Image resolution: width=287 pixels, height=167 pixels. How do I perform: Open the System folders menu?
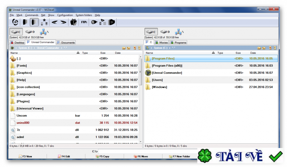84,15
